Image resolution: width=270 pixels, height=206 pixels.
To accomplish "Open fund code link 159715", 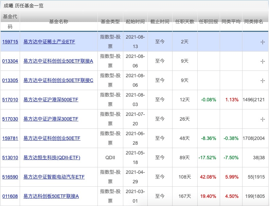I will point(10,42).
